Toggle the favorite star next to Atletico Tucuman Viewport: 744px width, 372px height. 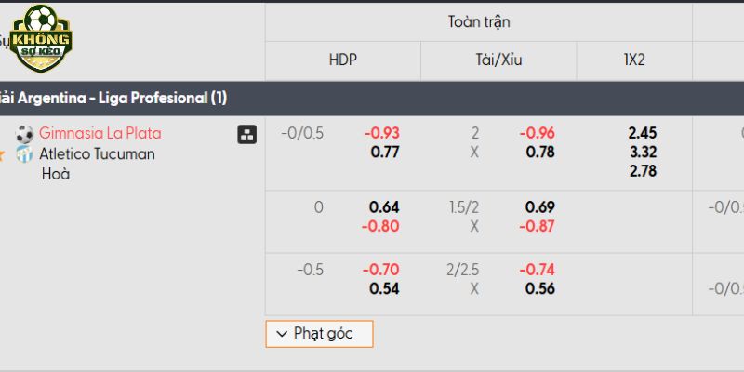[x=3, y=154]
